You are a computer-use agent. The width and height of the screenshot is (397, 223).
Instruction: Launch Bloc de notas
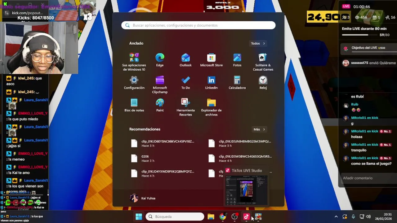134,105
